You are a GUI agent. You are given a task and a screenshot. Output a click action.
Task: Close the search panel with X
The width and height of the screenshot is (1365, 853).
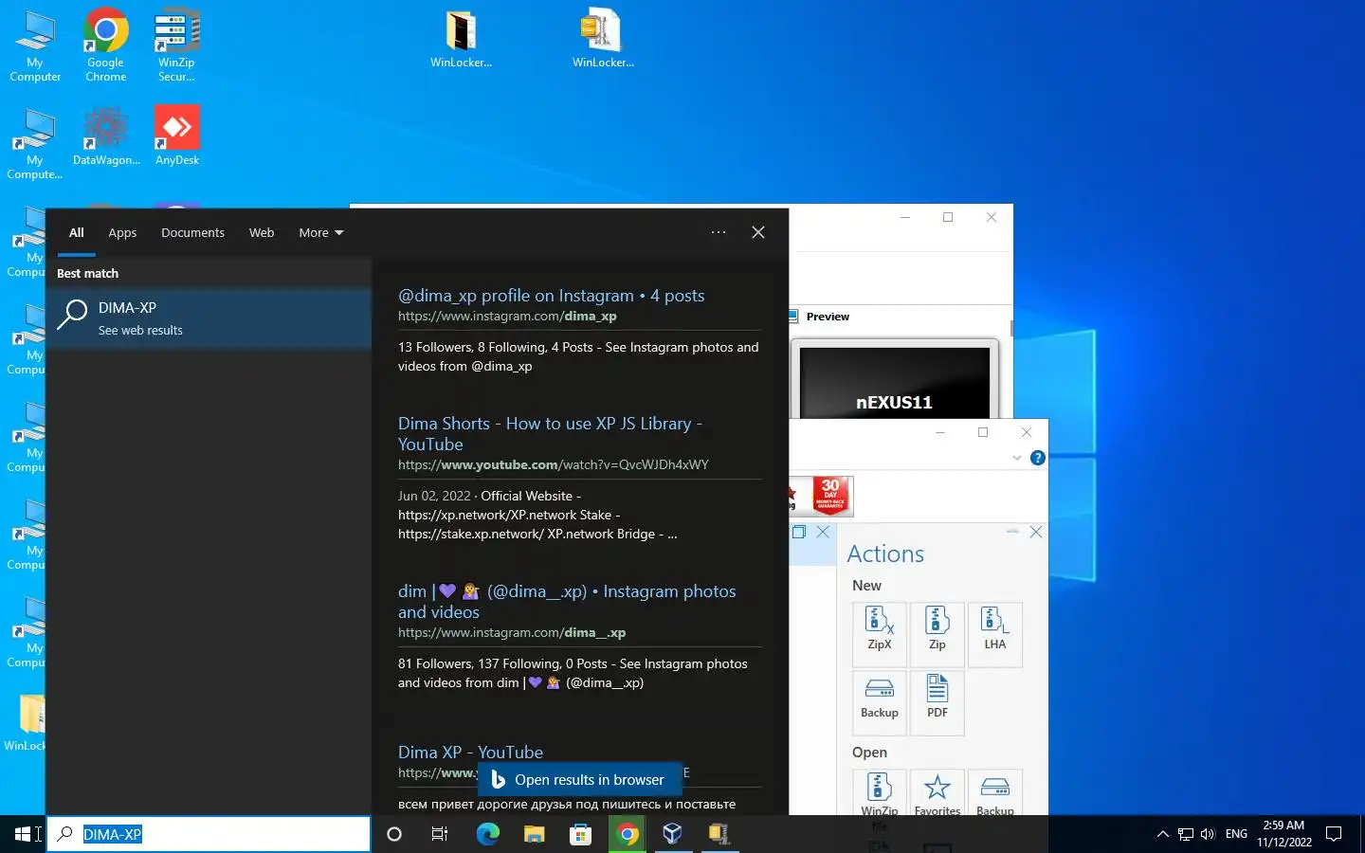758,232
